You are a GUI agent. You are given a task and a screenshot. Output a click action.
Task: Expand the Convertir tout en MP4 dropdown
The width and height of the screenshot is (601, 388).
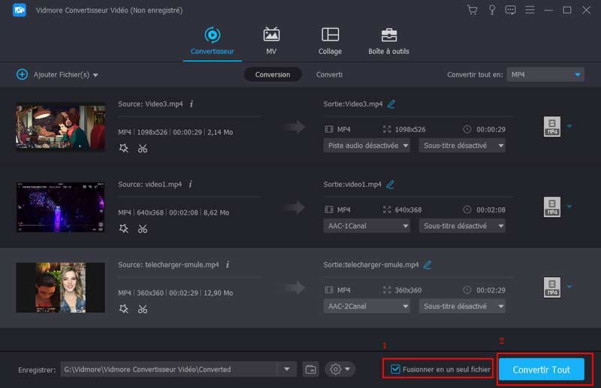[x=545, y=74]
